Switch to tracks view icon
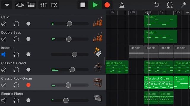Image resolution: width=190 pixels, height=106 pixels. [x=20, y=5]
